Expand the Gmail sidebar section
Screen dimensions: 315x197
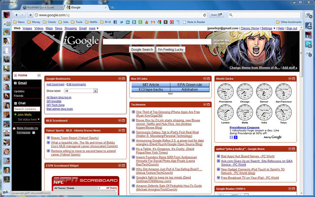(15, 83)
